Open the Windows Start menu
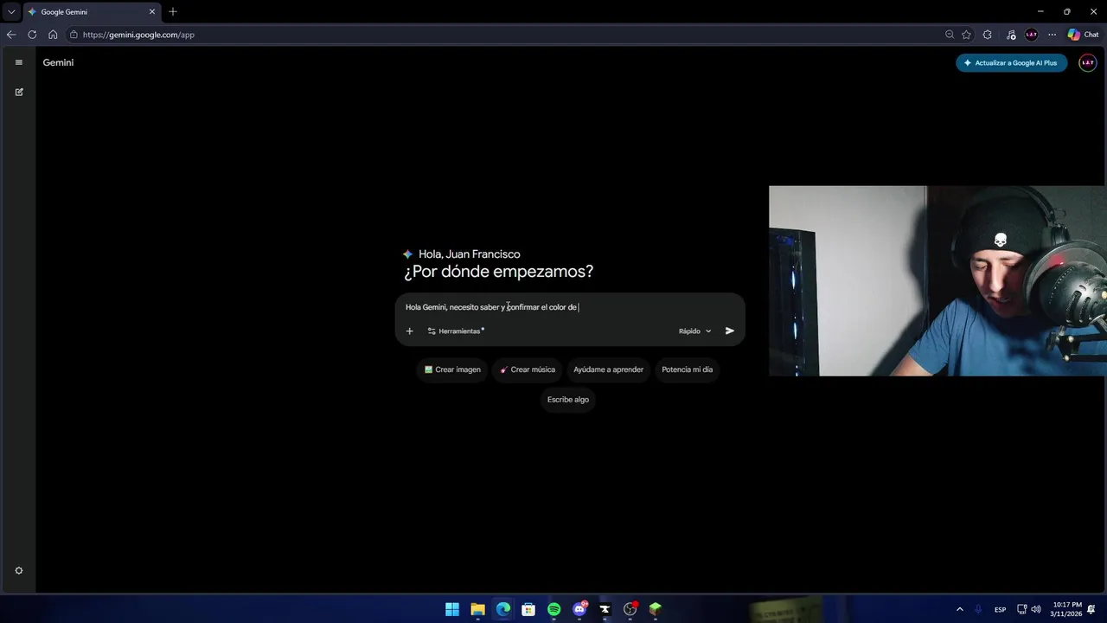 452,609
